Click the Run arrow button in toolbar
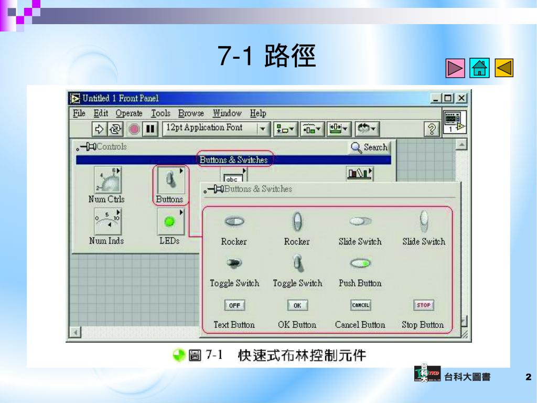Image resolution: width=537 pixels, height=403 pixels. click(99, 129)
